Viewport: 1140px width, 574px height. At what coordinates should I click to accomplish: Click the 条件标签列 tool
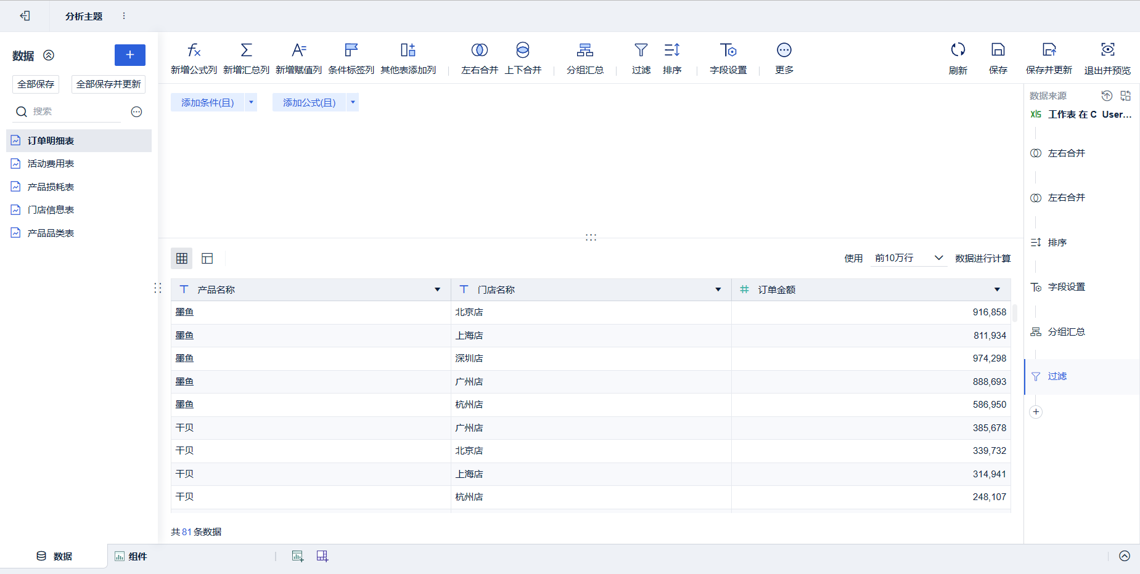coord(351,59)
